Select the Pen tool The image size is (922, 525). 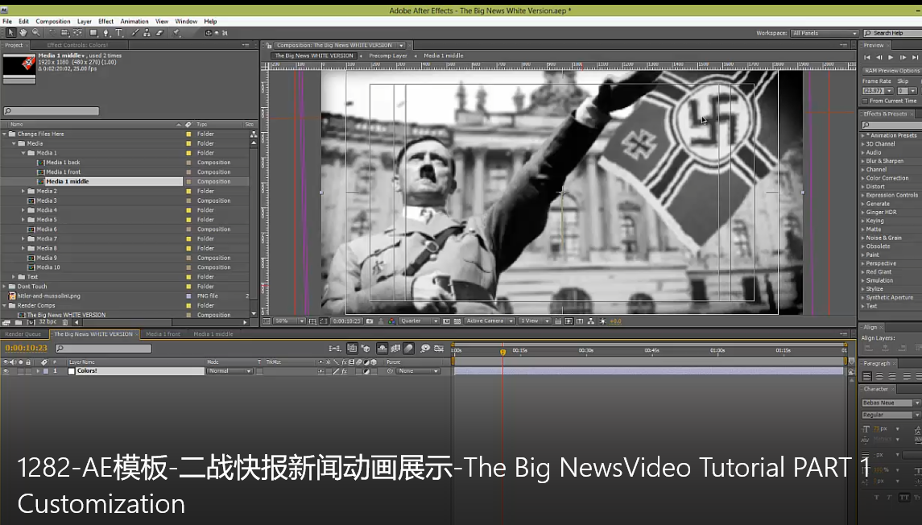[105, 33]
